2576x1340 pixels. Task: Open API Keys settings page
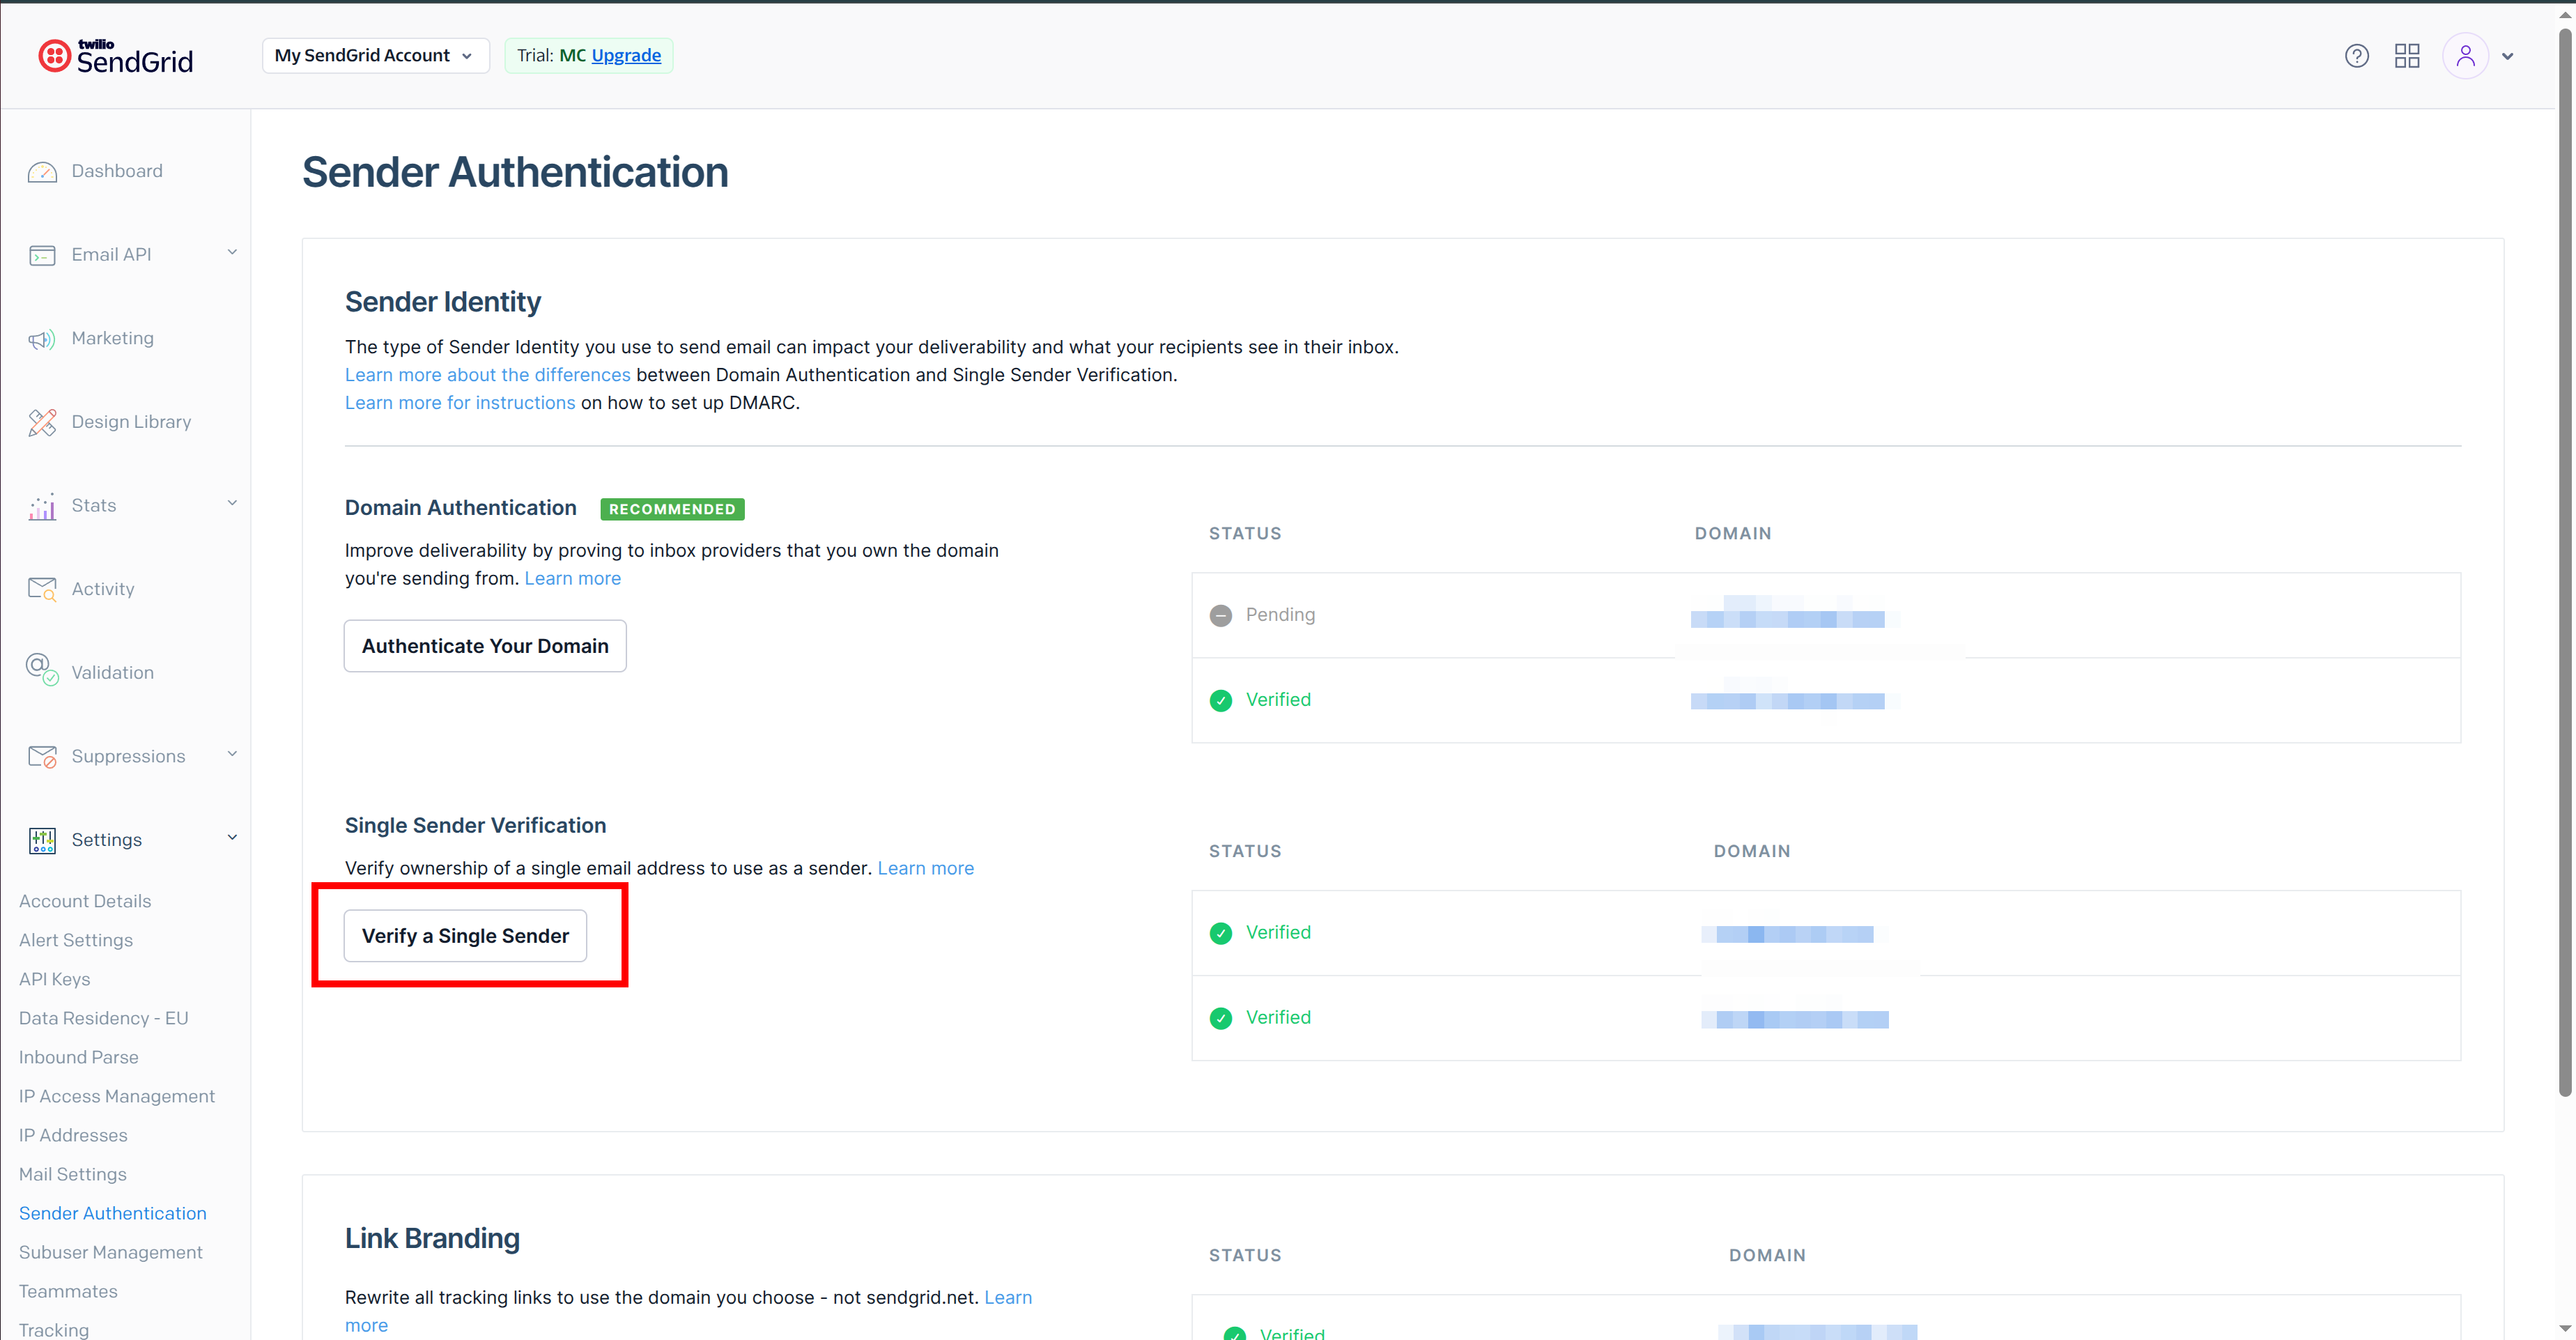[x=55, y=979]
